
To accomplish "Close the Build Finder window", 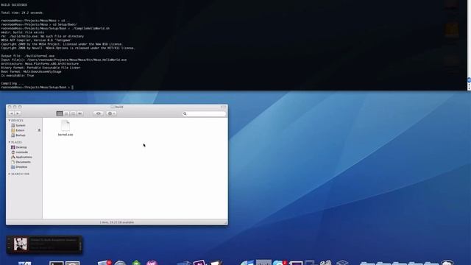I will 10,107.
